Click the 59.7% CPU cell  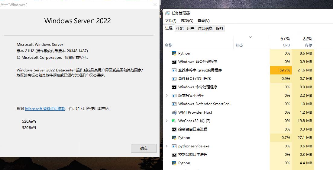click(x=281, y=70)
